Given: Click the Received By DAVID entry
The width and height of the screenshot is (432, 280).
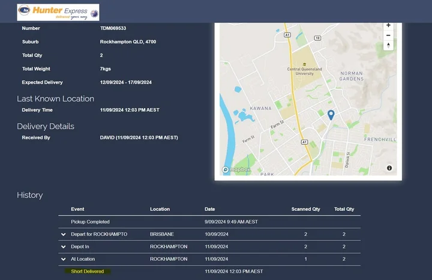Looking at the screenshot, I should click(139, 138).
